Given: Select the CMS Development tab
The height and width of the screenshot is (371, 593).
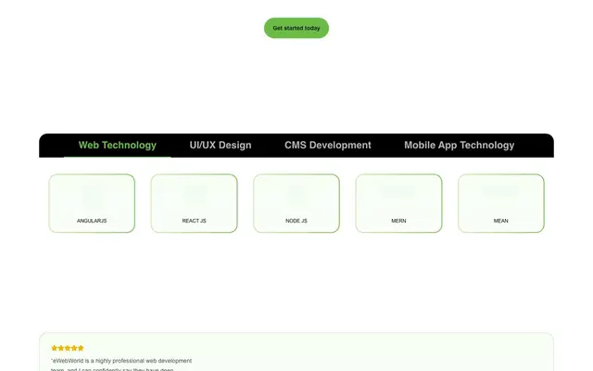Looking at the screenshot, I should point(327,146).
